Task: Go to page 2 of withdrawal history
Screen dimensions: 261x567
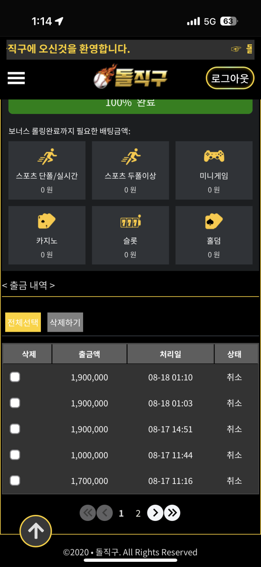Action: (x=138, y=513)
